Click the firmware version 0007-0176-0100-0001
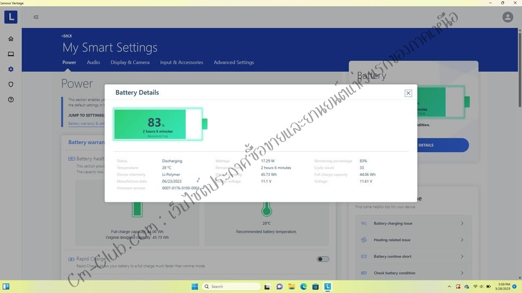 click(181, 188)
